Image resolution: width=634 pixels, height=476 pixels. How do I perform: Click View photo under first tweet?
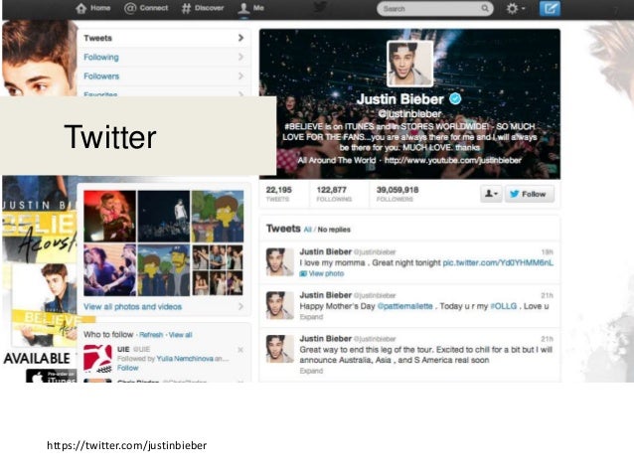(x=322, y=273)
